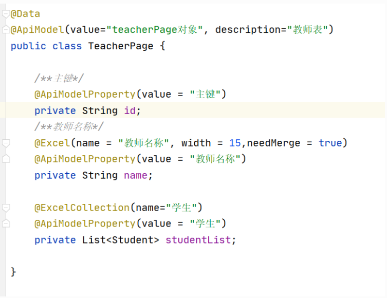Click @ApiModelProperty annotation above id field
Screen dimensions: 387x298
(x=85, y=95)
